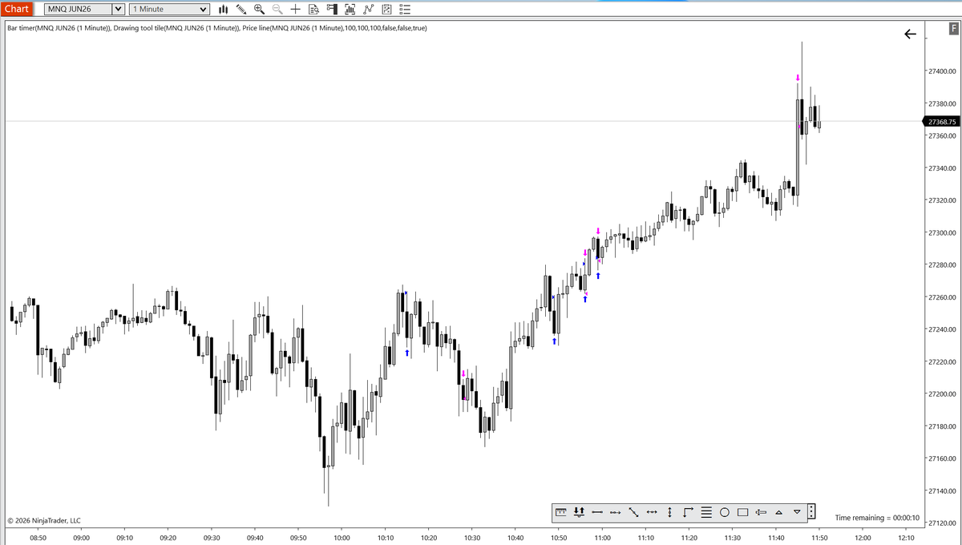Select the risk-reward corner arrow tool
This screenshot has width=962, height=545.
point(688,511)
